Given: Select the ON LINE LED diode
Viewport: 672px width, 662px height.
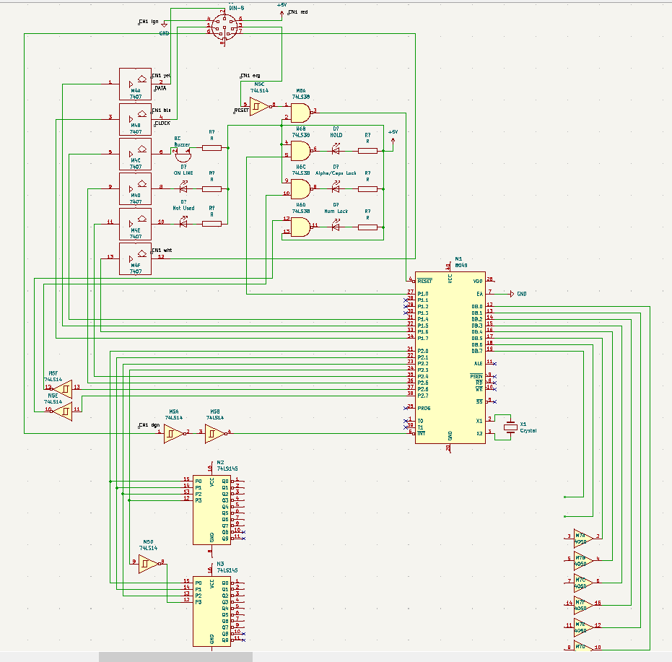Looking at the screenshot, I should tap(183, 189).
